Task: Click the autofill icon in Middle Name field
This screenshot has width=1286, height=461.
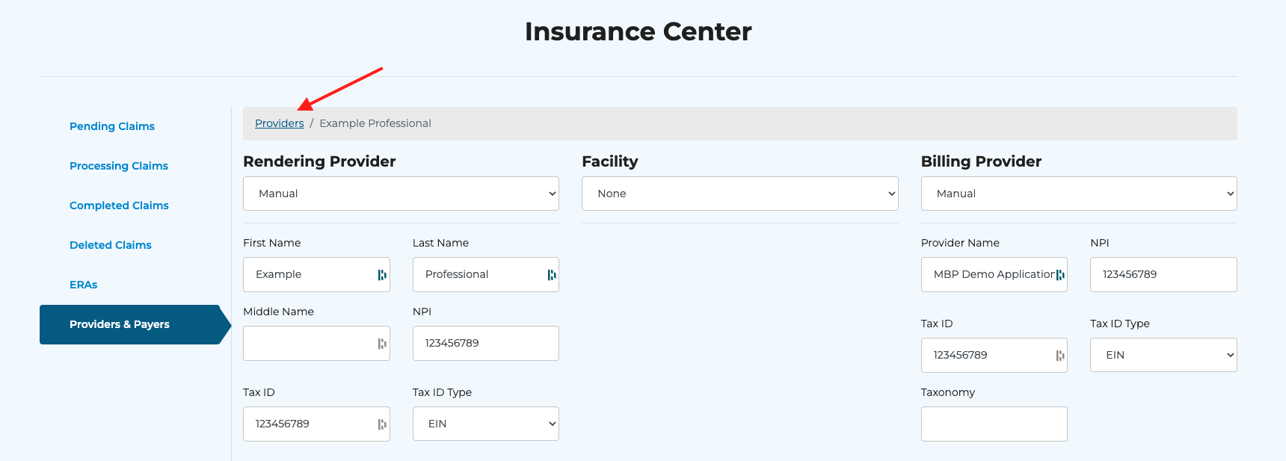Action: coord(382,344)
